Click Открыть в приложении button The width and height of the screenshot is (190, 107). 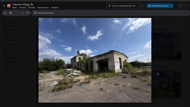click(x=123, y=6)
